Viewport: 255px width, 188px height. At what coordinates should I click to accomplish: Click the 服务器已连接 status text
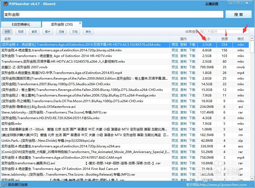18,185
